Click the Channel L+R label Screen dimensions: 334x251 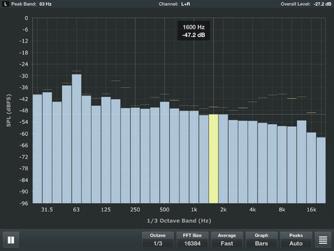(175, 4)
